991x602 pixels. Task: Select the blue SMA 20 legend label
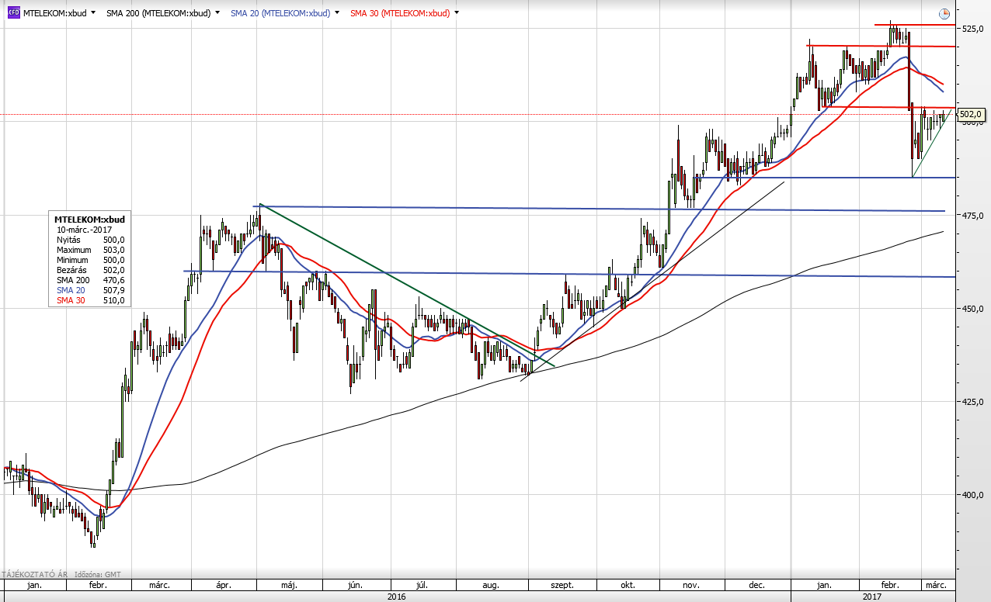pos(280,13)
